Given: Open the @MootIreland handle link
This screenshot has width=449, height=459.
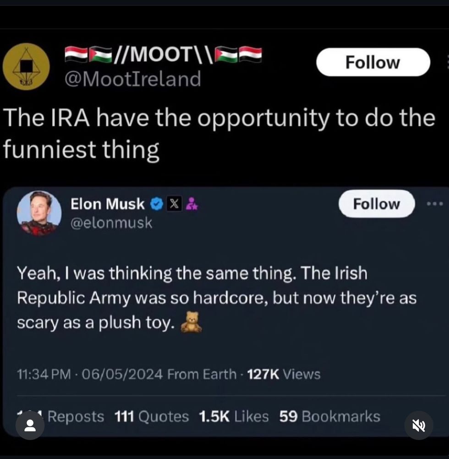Looking at the screenshot, I should point(132,79).
